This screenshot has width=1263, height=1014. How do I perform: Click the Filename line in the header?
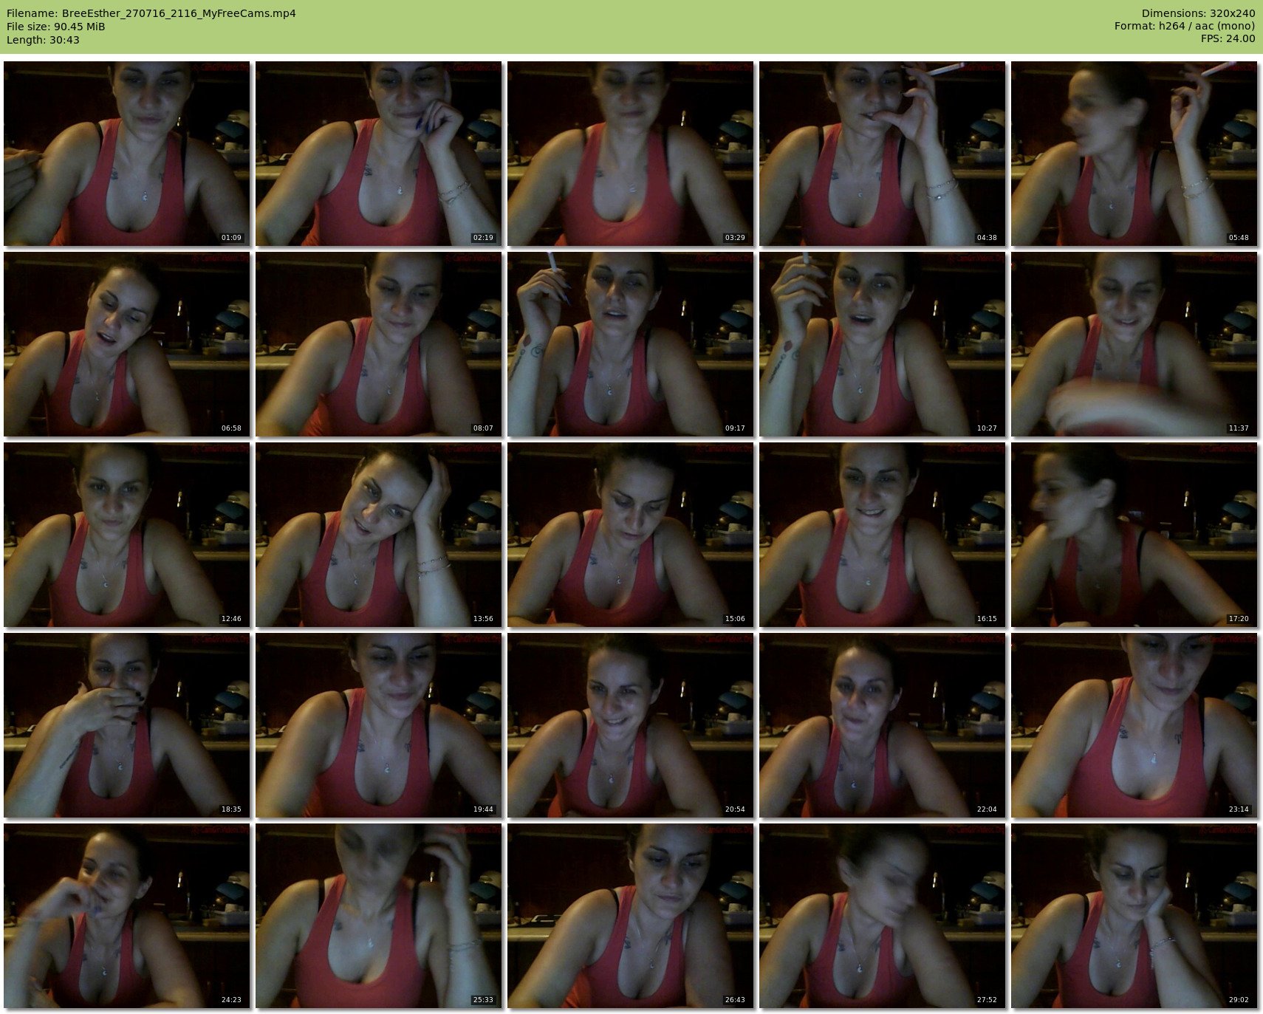(151, 13)
